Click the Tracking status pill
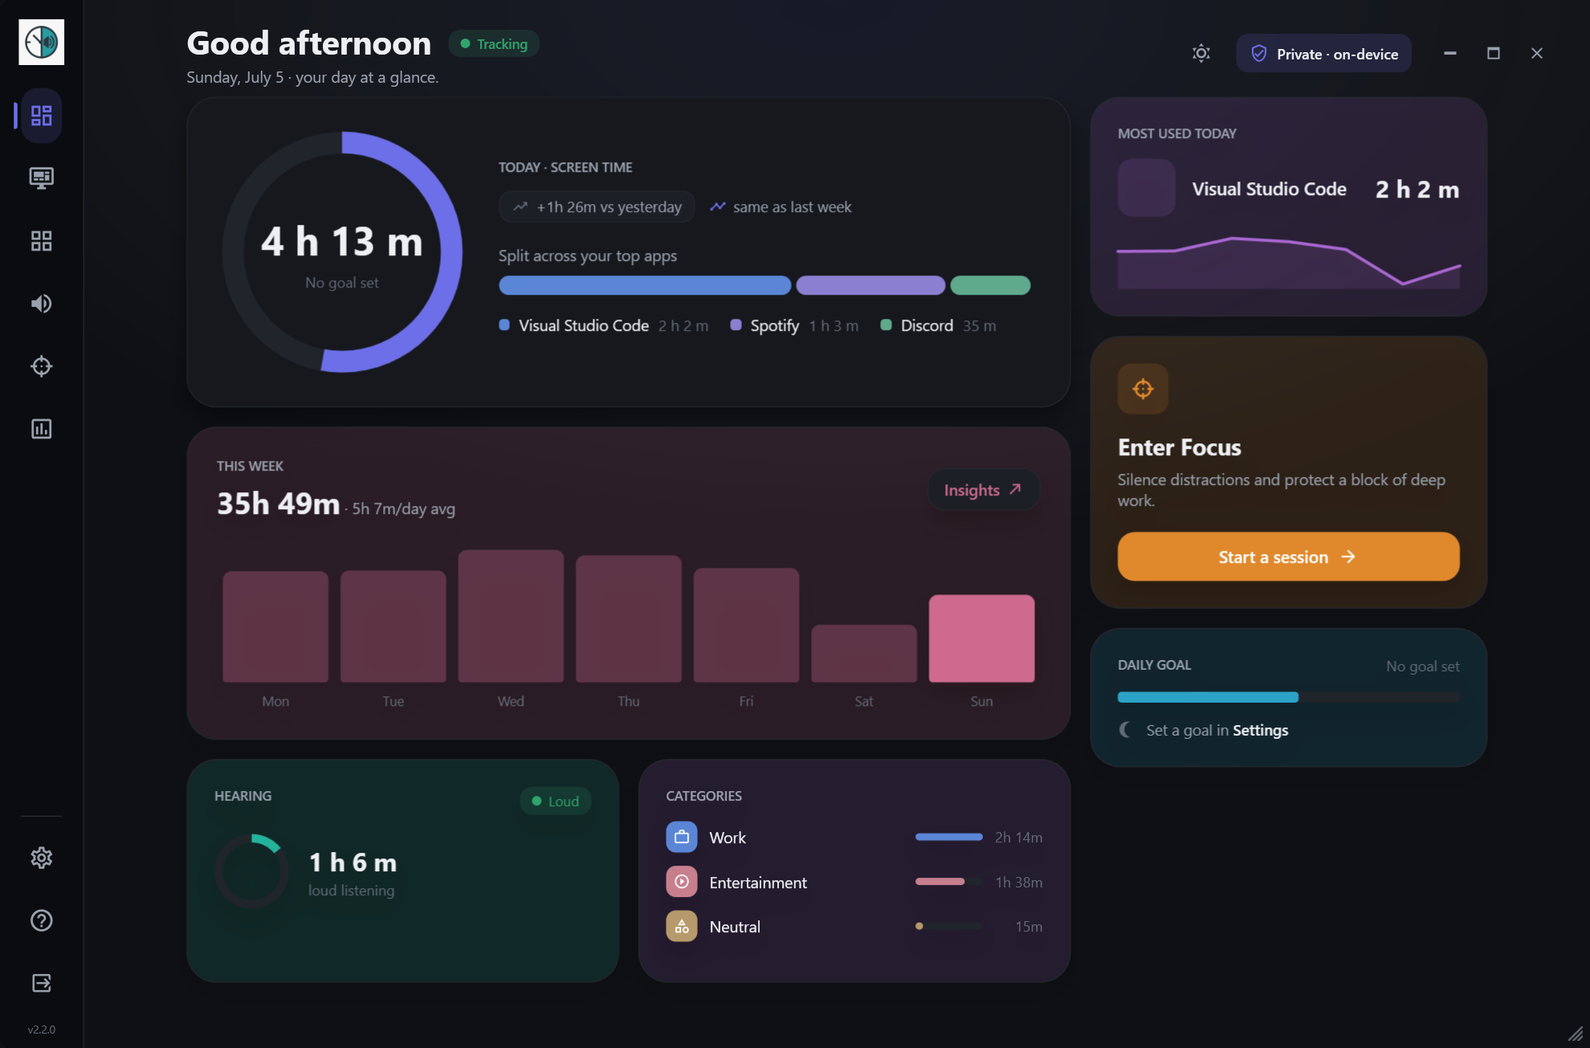 coord(494,43)
